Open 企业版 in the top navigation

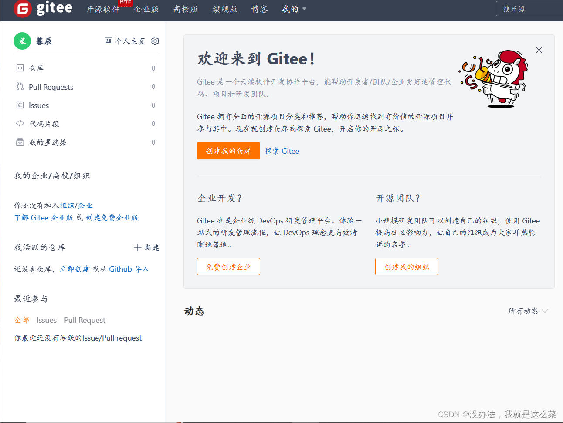coord(146,9)
